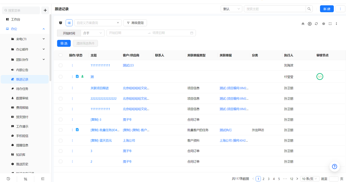Check the 2222222222222222 row

61,99
